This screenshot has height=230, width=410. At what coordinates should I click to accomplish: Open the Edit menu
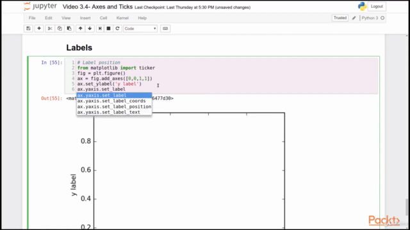[49, 18]
